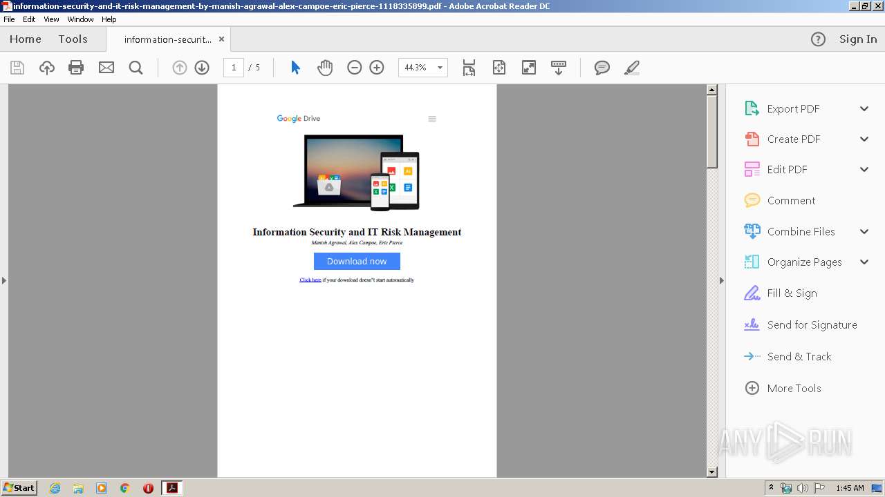Click the page number input field
The image size is (885, 497).
point(234,68)
